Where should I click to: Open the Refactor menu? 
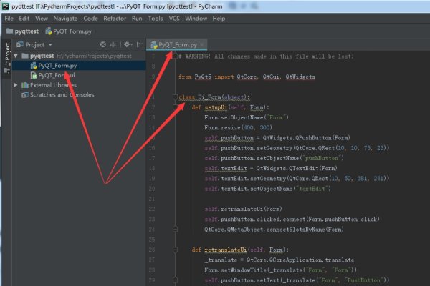coord(115,19)
